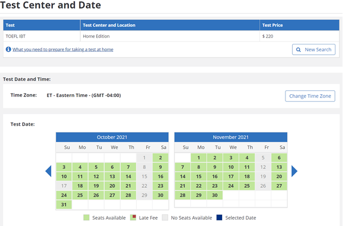Image resolution: width=343 pixels, height=226 pixels.
Task: Select November 8 test date
Action: pyautogui.click(x=199, y=167)
